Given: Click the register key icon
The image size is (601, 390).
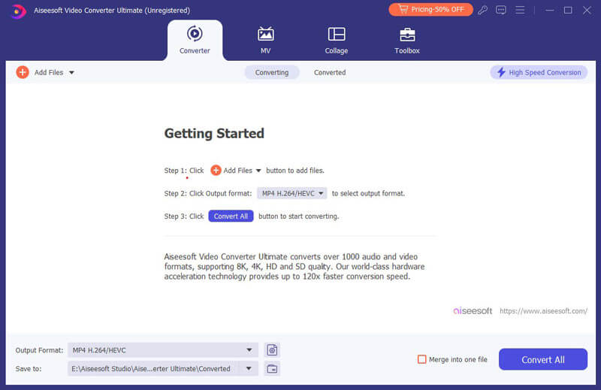Looking at the screenshot, I should click(483, 10).
